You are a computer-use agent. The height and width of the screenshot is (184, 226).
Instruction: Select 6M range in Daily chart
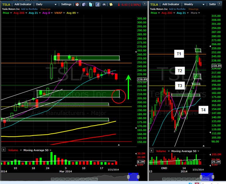67,179
